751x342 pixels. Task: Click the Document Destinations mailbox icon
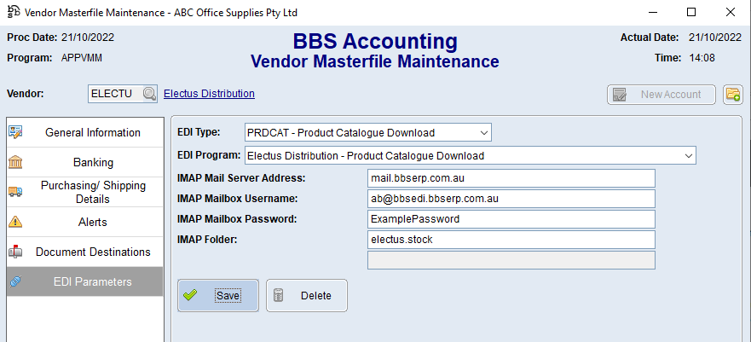point(15,252)
